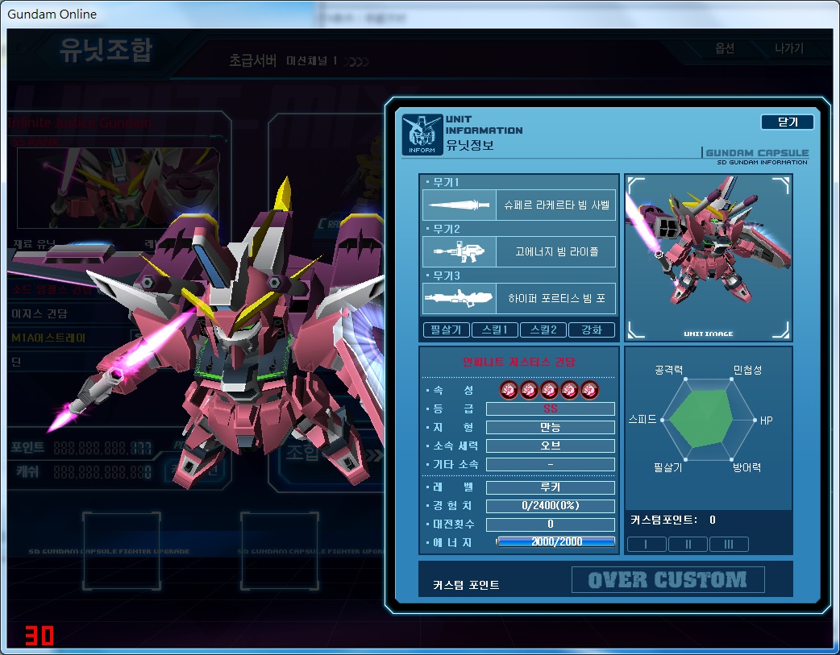Click the first attribute fist icon
The height and width of the screenshot is (655, 840).
(x=509, y=390)
